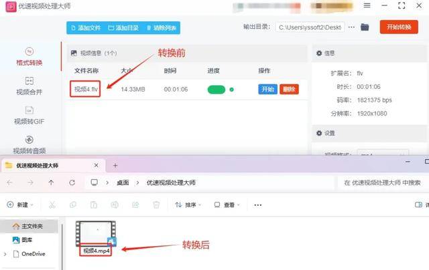Screen dimensions: 429x270
Task: Click the green status dot beside progress
Action: click(x=231, y=90)
